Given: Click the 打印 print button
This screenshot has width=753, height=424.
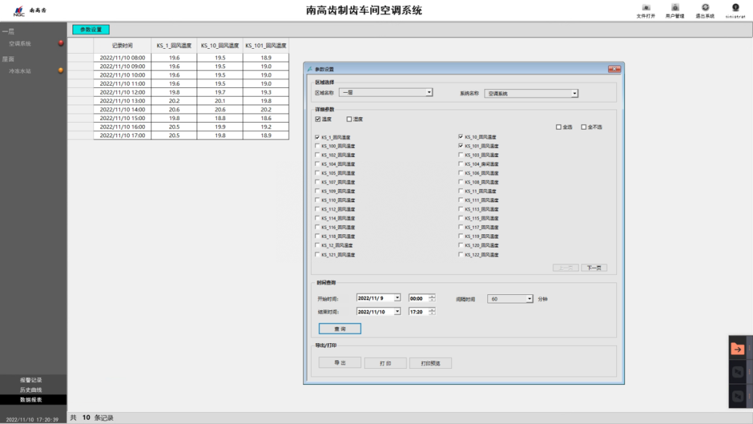Looking at the screenshot, I should click(x=385, y=363).
